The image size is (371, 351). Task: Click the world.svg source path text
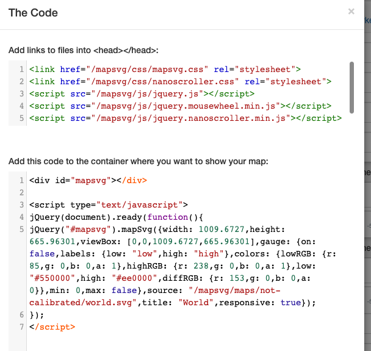(x=155, y=297)
